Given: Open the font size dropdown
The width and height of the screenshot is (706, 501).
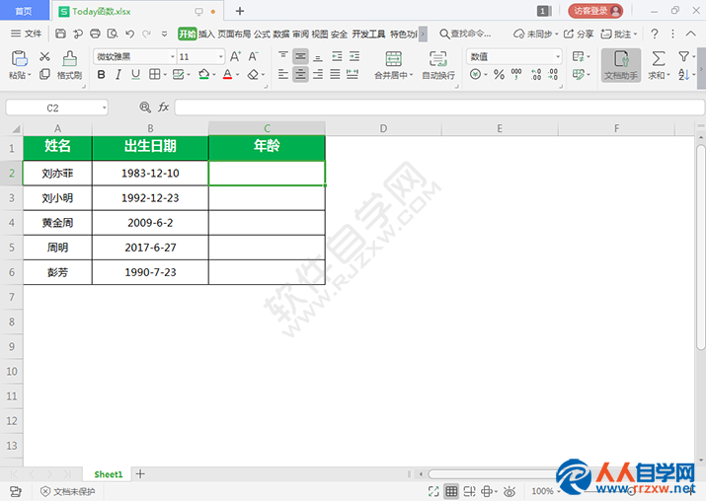Looking at the screenshot, I should point(220,56).
